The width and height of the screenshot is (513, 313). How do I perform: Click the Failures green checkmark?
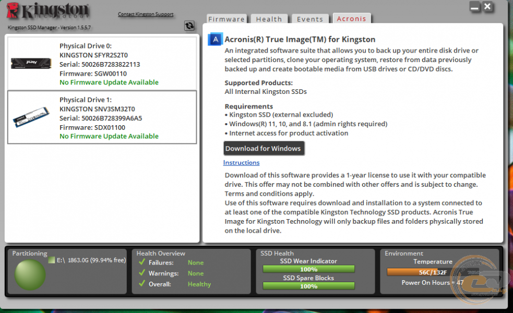click(141, 262)
